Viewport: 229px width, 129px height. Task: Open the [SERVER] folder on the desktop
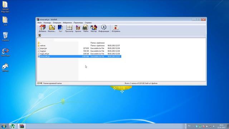[x=5, y=7]
